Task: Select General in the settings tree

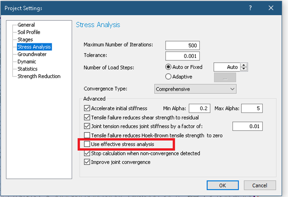Action: click(x=26, y=25)
